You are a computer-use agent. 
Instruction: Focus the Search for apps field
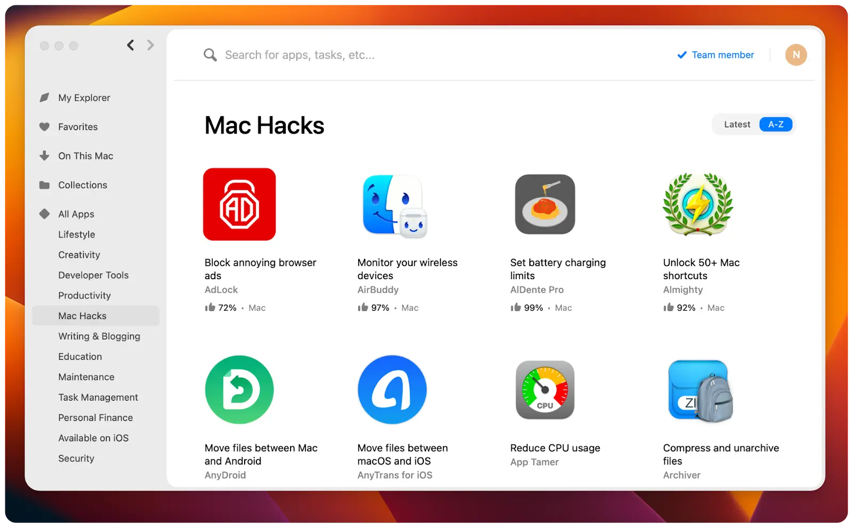click(x=300, y=55)
